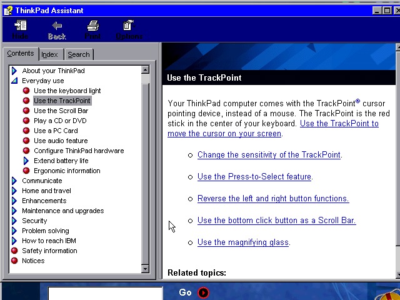
Task: Expand the Extend battery life arrow
Action: 26,161
